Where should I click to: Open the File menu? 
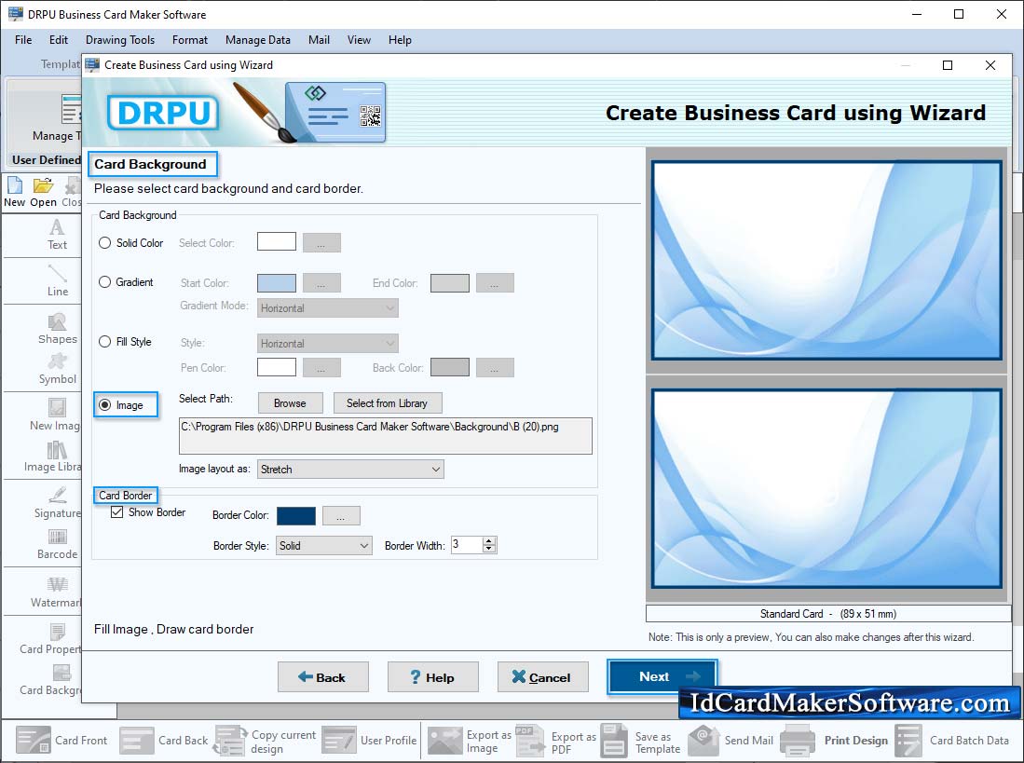click(x=23, y=40)
